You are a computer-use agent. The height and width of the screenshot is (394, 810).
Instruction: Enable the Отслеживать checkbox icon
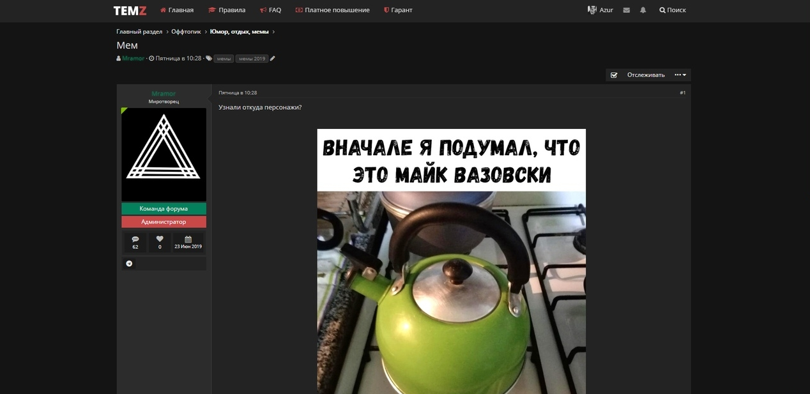pyautogui.click(x=613, y=75)
